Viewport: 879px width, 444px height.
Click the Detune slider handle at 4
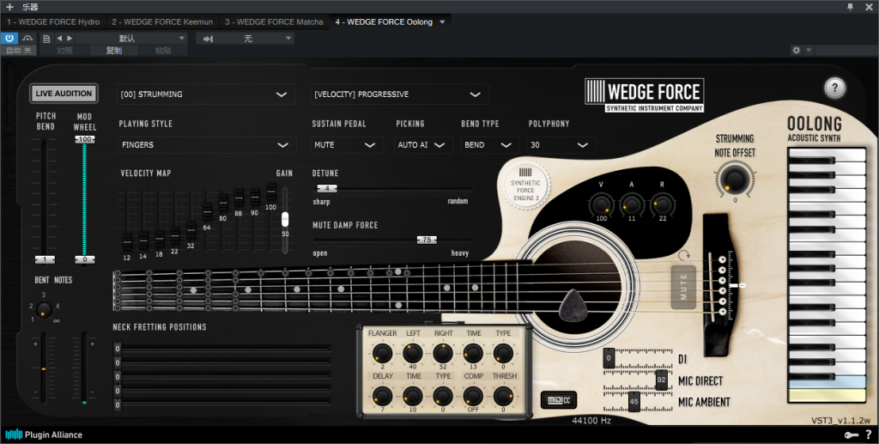click(327, 188)
